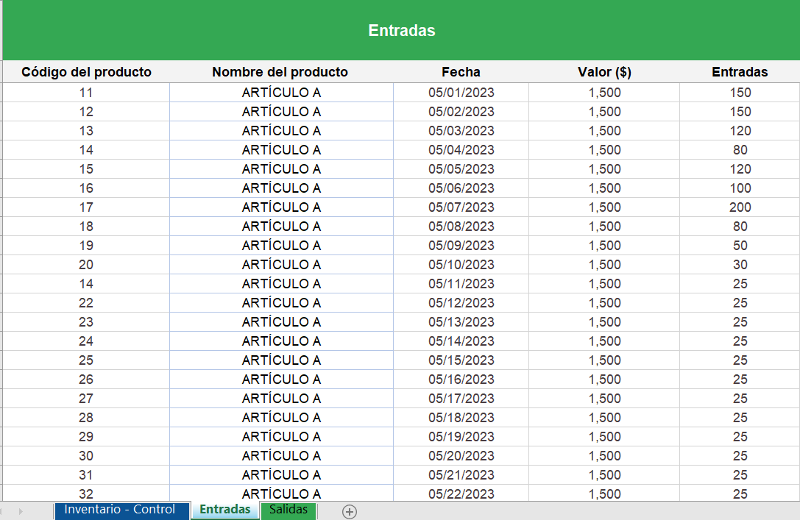Open the Inventario - Control sheet tab

point(122,510)
